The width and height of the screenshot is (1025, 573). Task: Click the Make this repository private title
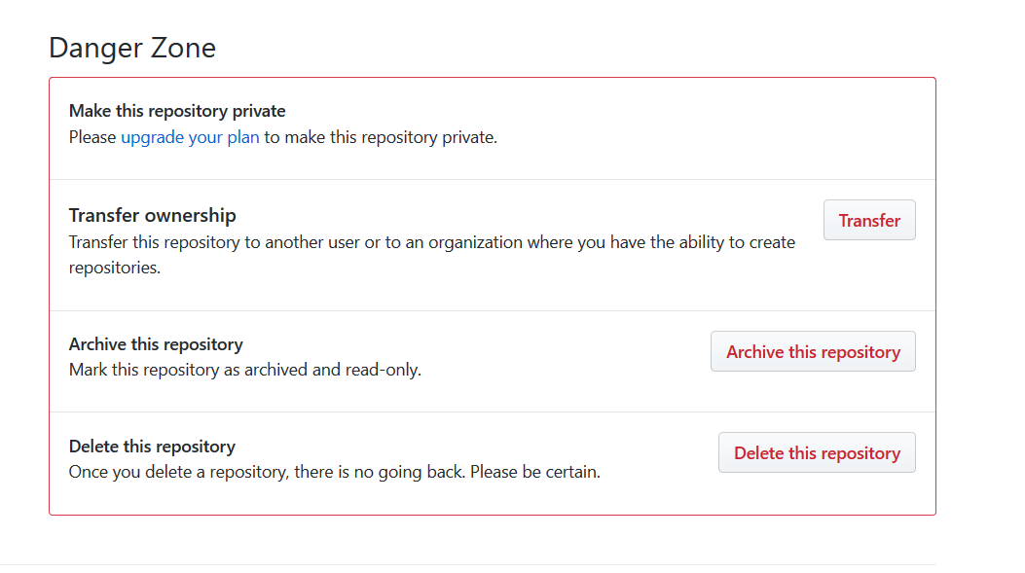click(177, 111)
